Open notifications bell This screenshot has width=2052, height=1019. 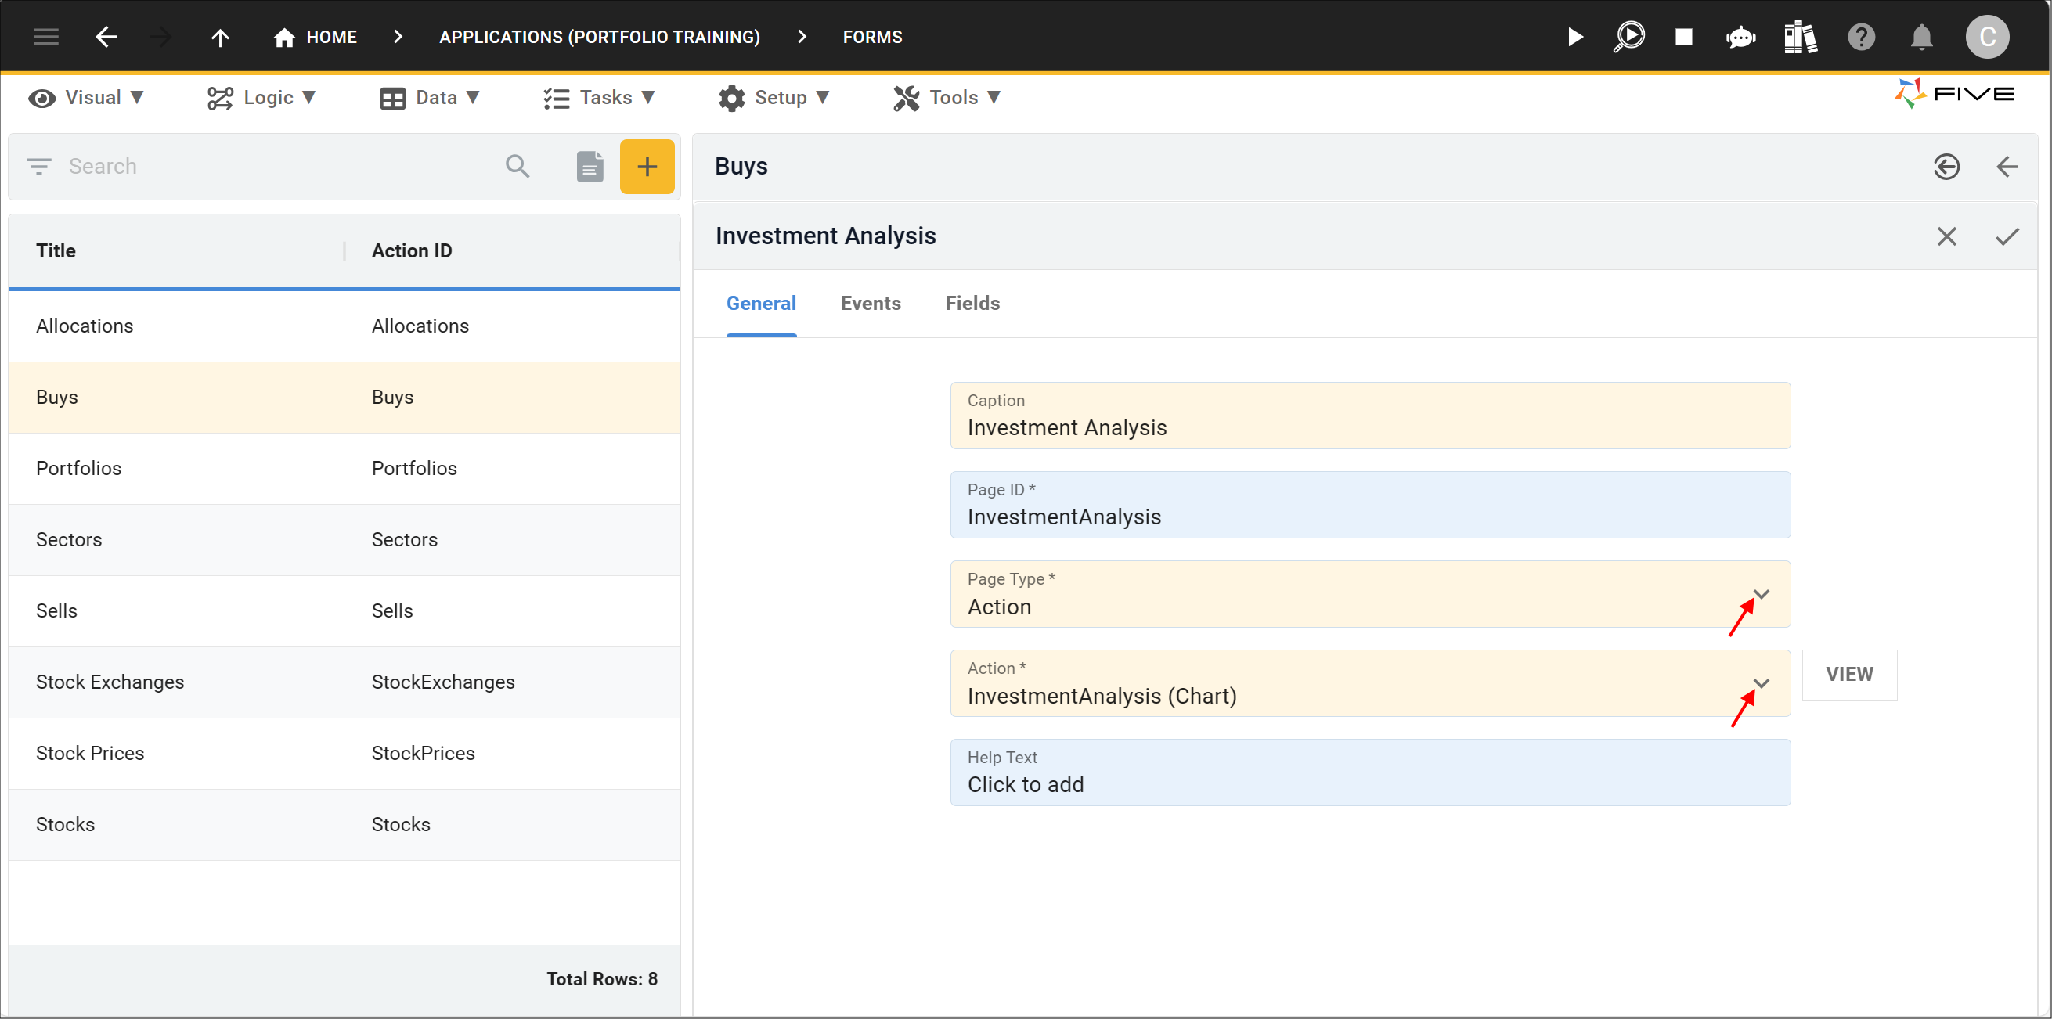(x=1922, y=37)
